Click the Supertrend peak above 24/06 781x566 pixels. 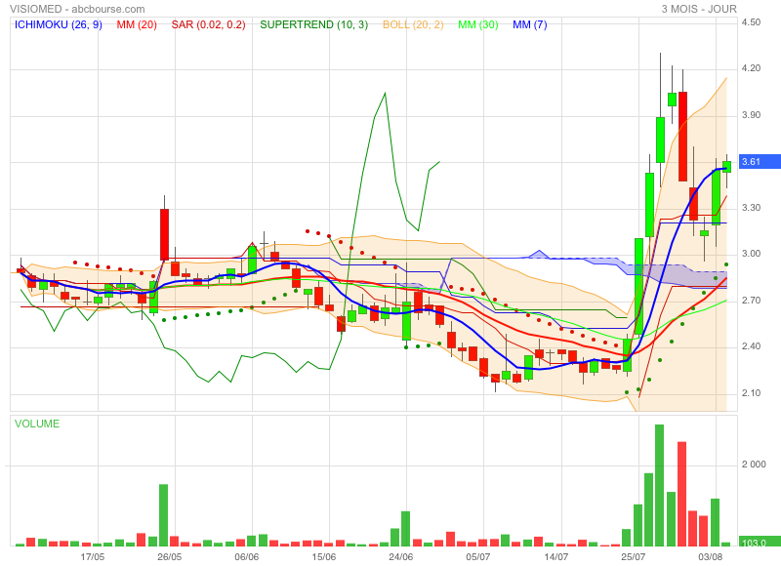[x=385, y=94]
